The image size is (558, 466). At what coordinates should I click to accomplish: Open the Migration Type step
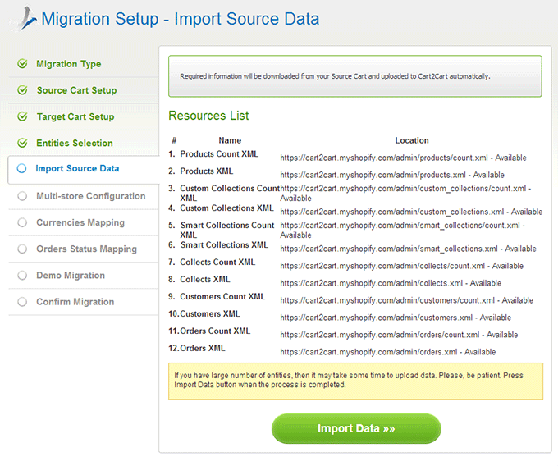tap(69, 64)
